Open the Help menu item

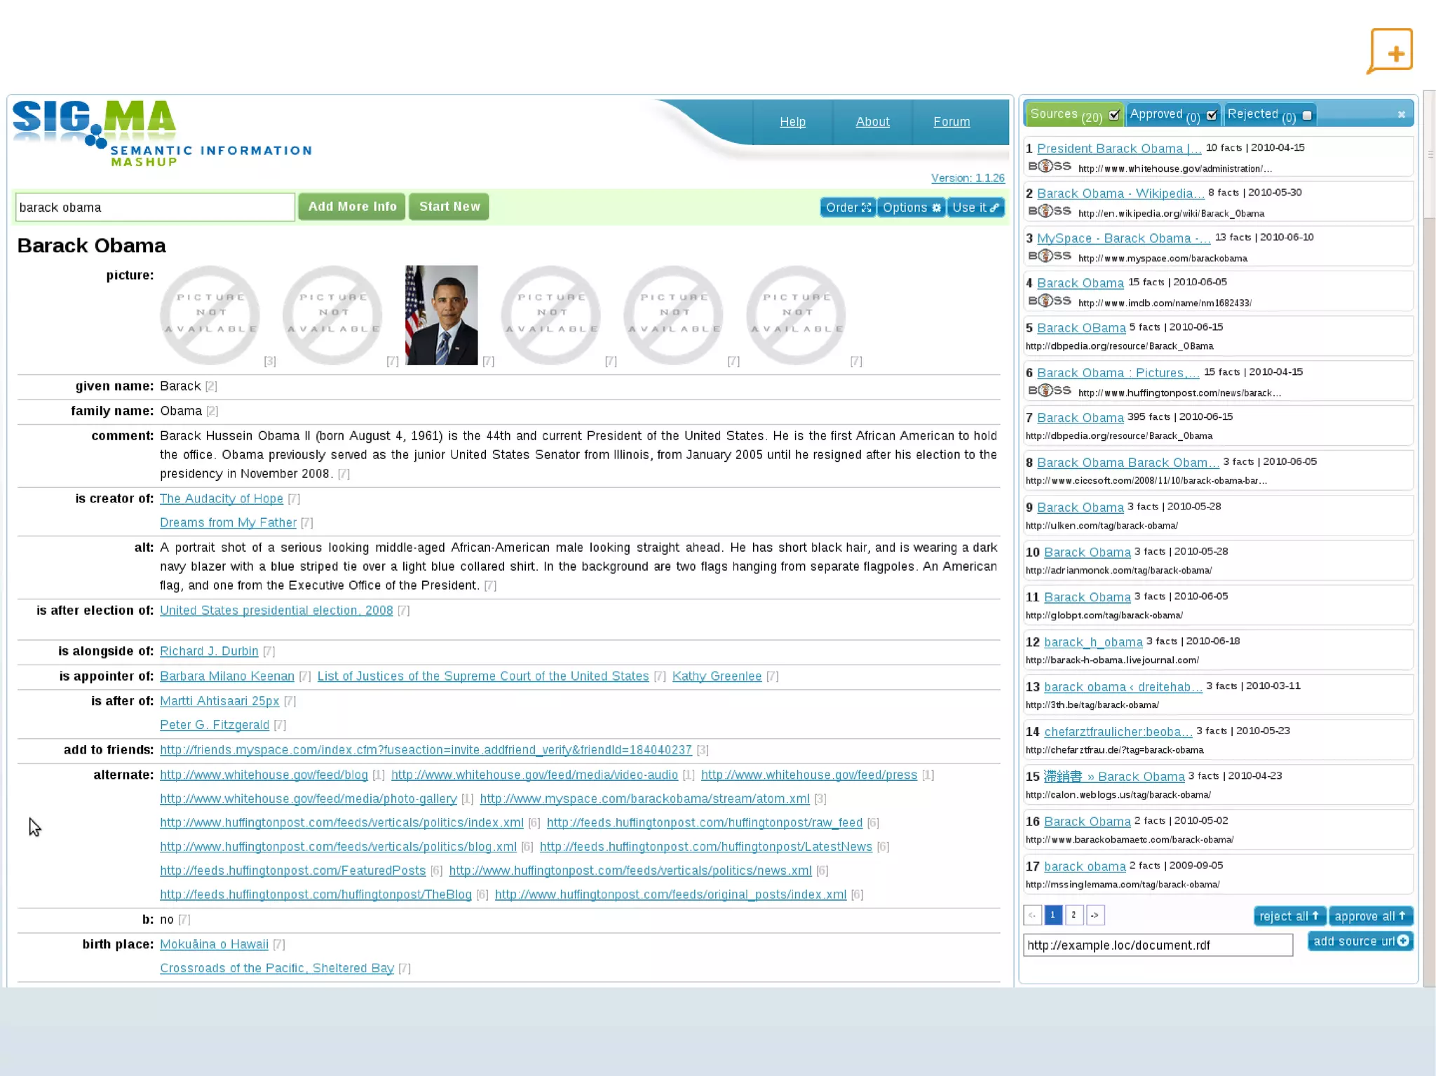click(x=792, y=122)
